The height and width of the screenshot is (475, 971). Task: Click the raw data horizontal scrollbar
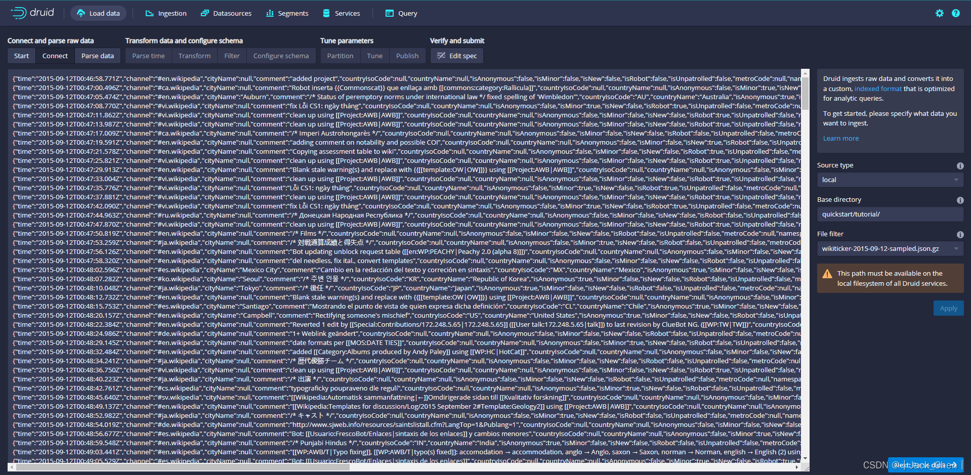pyautogui.click(x=182, y=467)
